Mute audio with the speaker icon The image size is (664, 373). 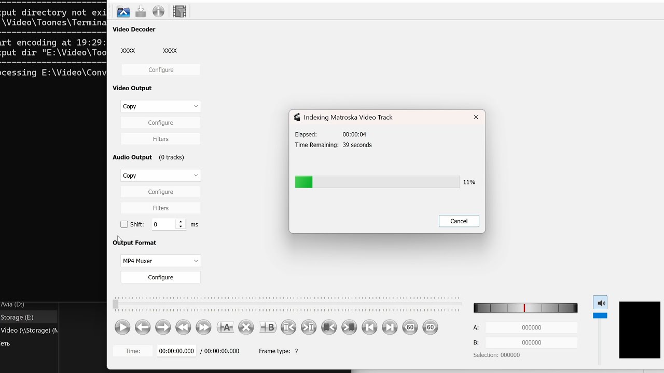600,303
